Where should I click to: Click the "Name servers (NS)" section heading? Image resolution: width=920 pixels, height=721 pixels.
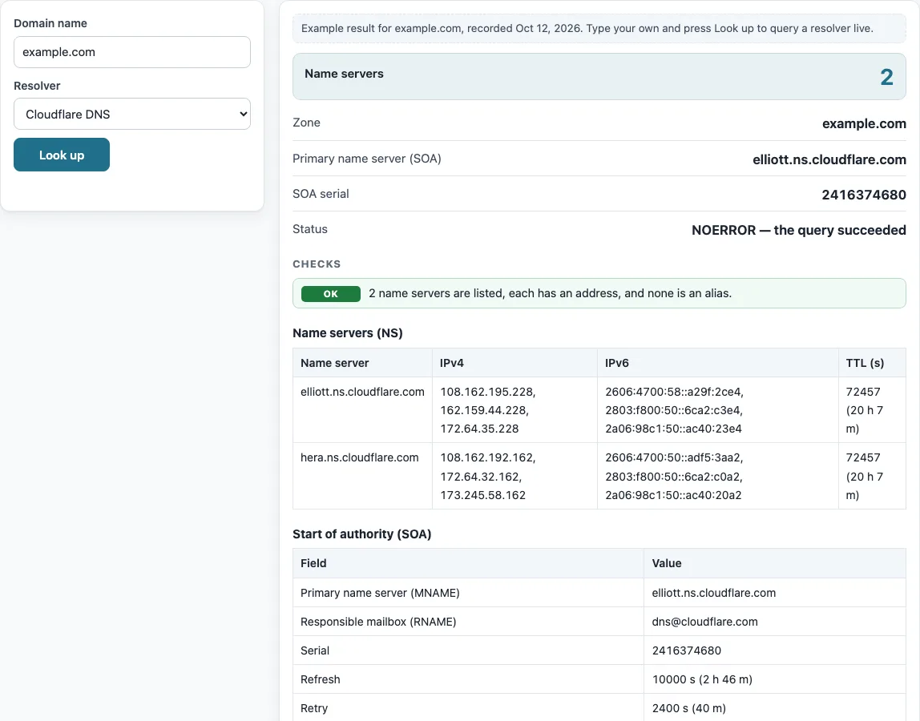click(347, 332)
